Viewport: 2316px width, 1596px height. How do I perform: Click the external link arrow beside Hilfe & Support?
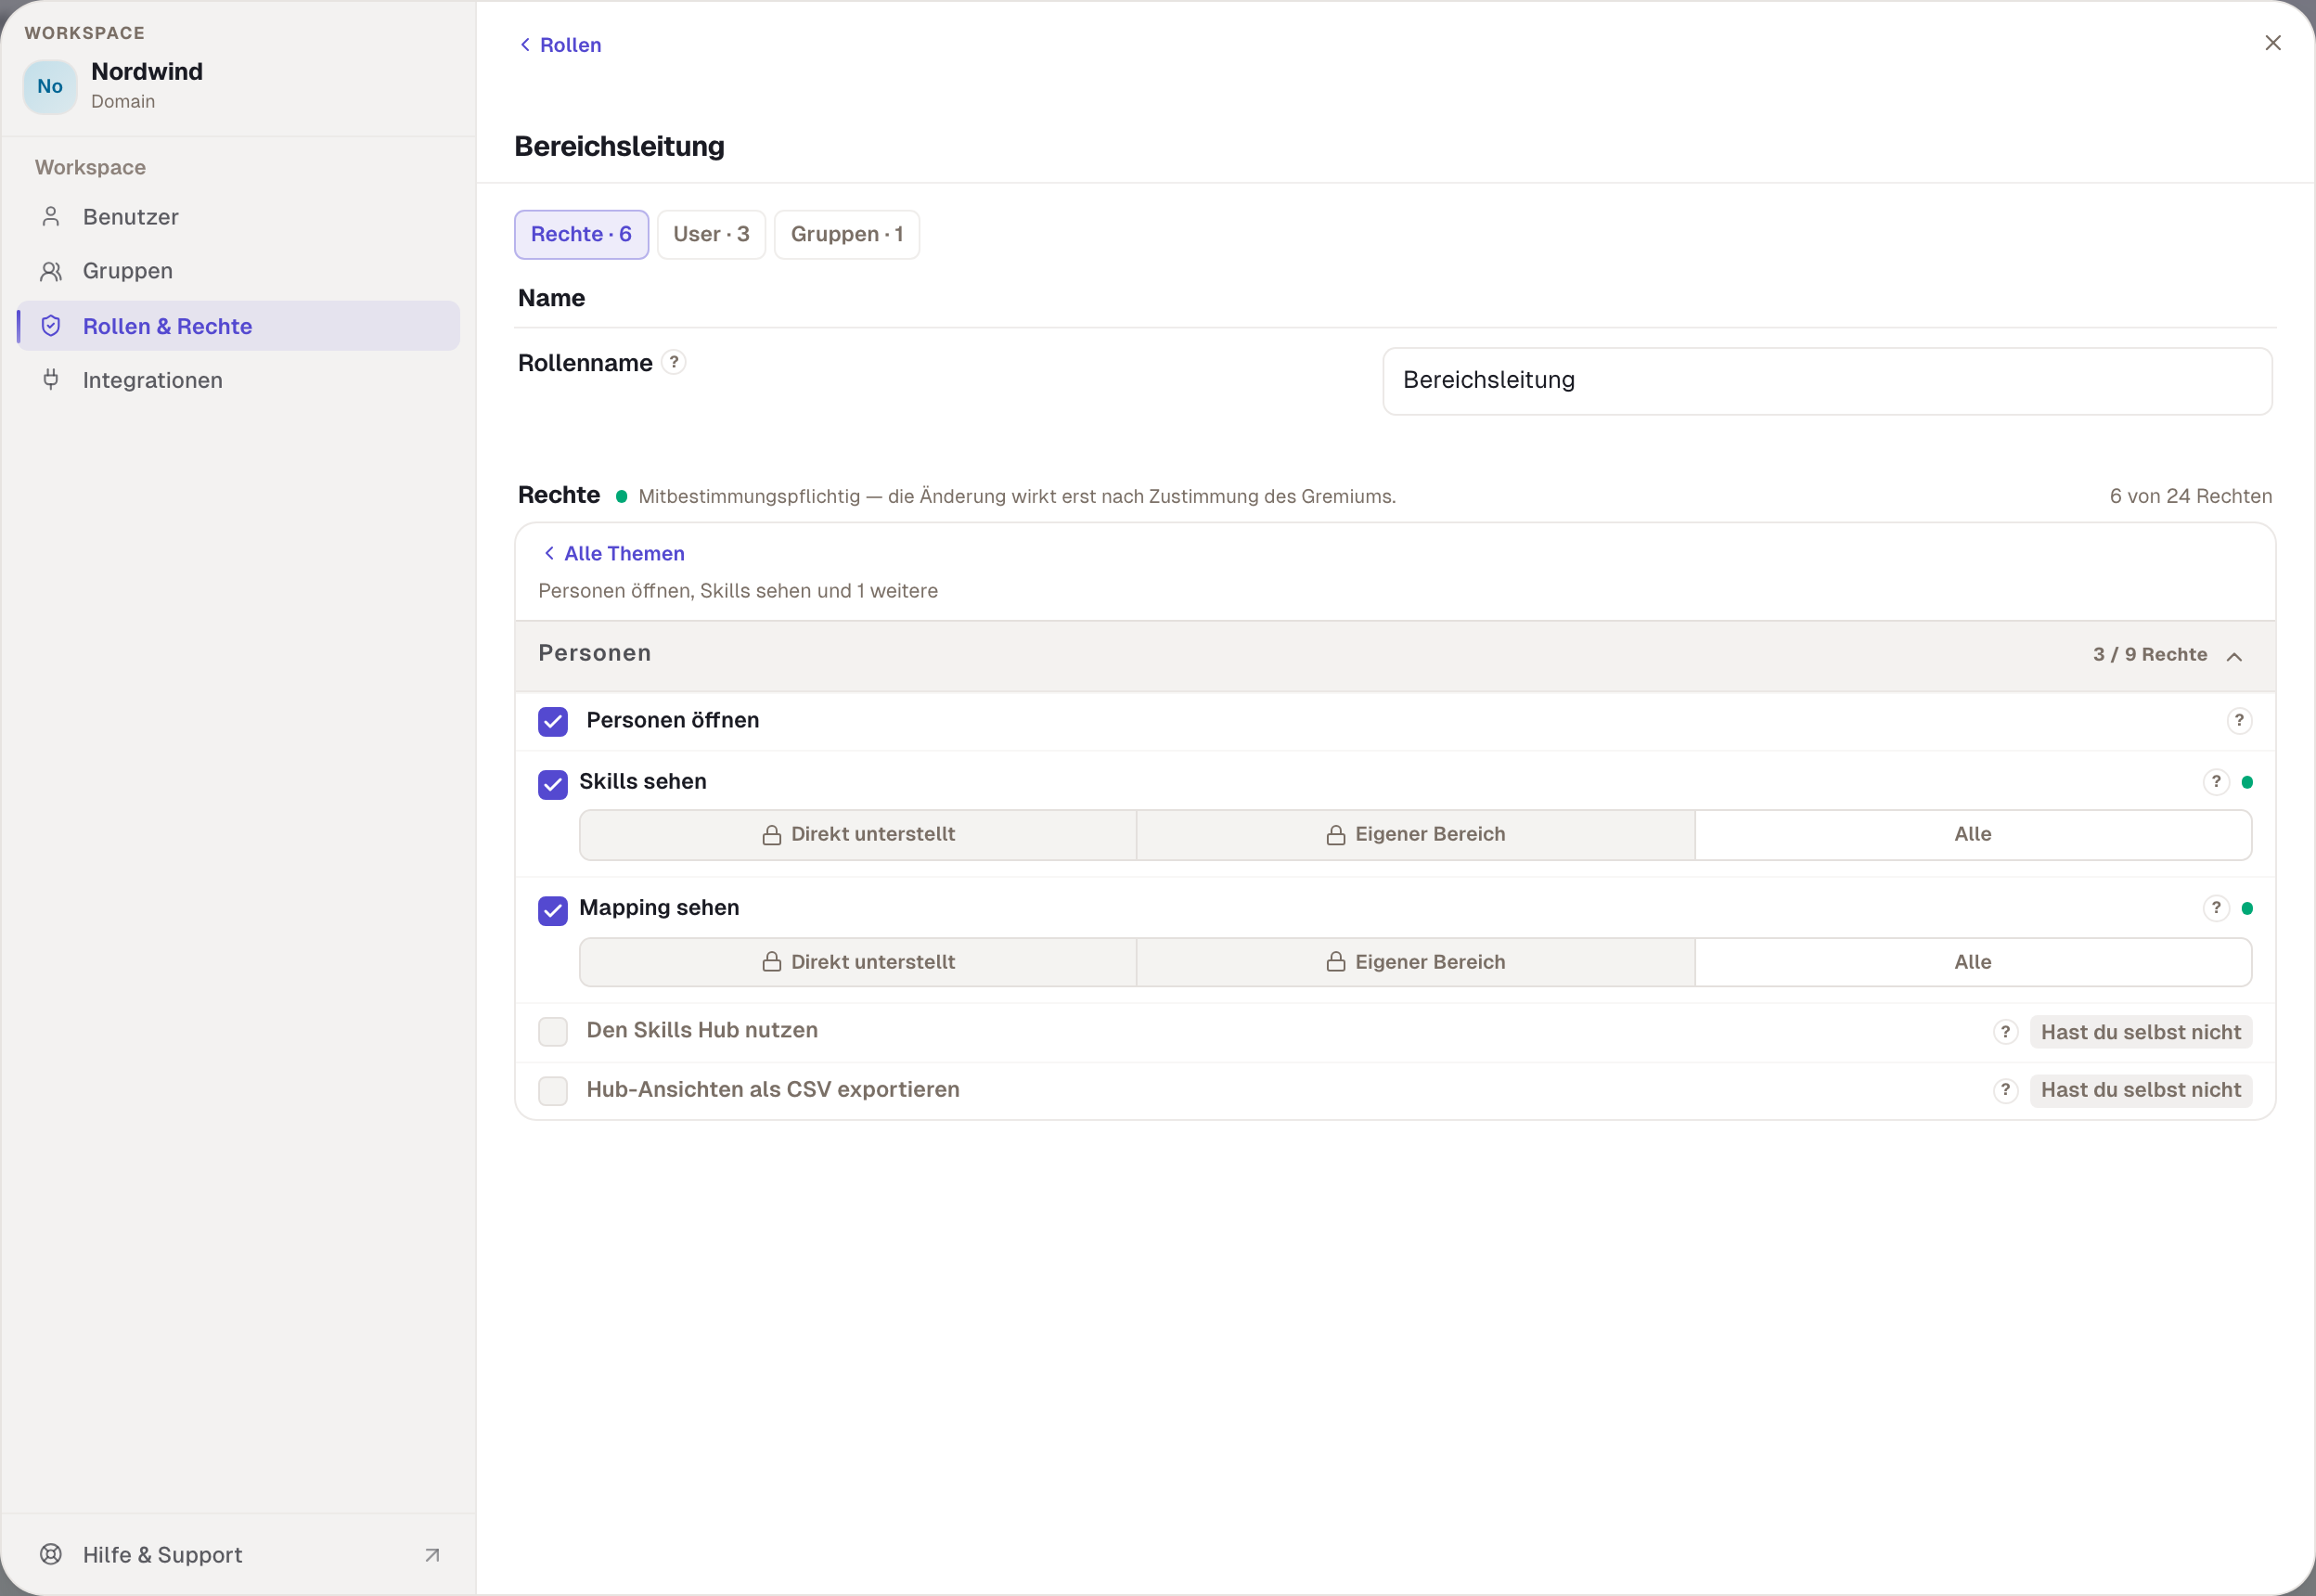(432, 1555)
